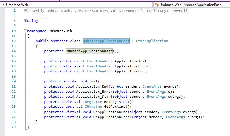This screenshot has width=230, height=136.
Task: Click the GetRegister method name
Action: (x=116, y=102)
